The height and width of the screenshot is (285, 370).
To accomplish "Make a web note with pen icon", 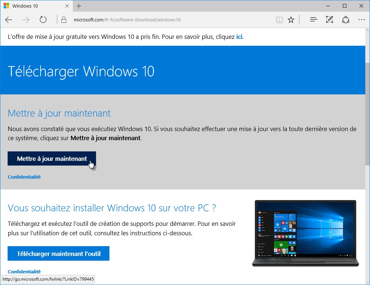I will tap(329, 20).
